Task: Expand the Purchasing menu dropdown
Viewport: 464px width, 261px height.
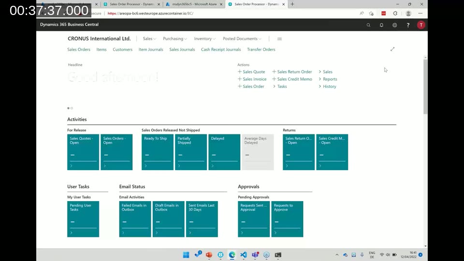Action: (174, 39)
